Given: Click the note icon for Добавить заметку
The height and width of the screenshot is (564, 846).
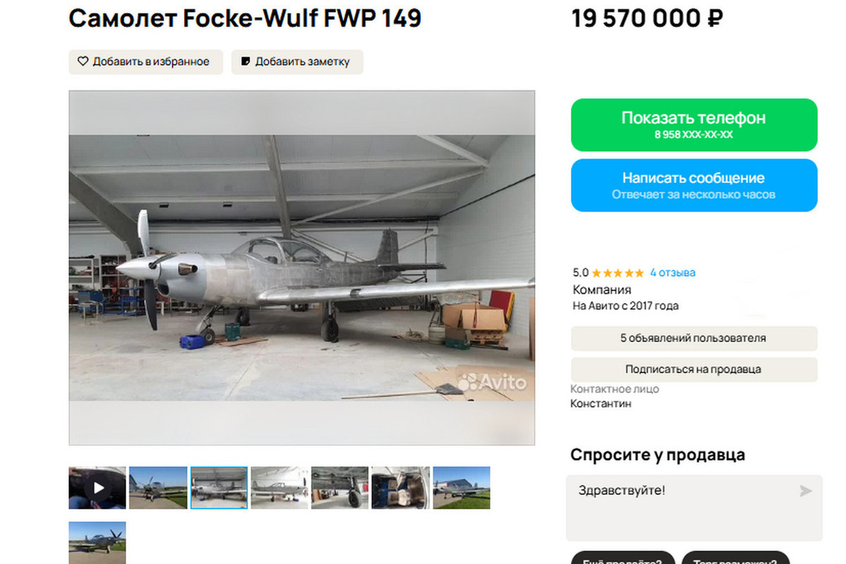Looking at the screenshot, I should tap(245, 61).
